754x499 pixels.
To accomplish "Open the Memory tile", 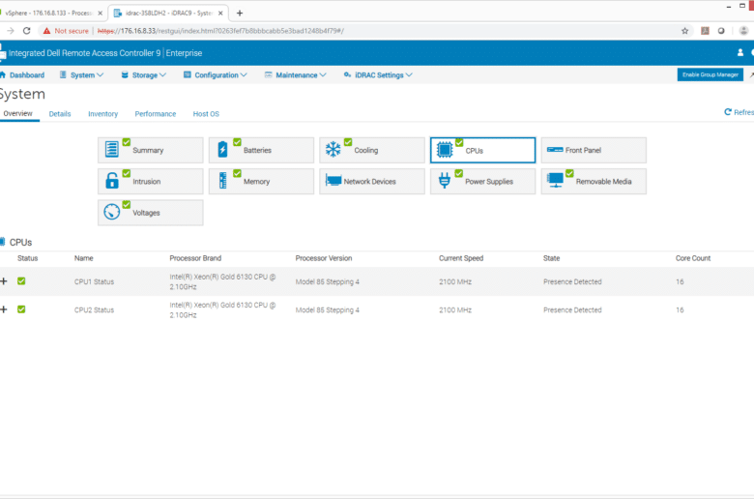I will pyautogui.click(x=261, y=182).
